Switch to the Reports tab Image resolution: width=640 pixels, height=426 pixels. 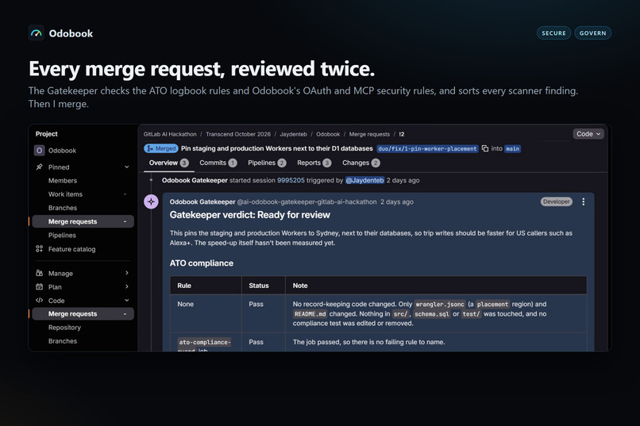pyautogui.click(x=314, y=163)
